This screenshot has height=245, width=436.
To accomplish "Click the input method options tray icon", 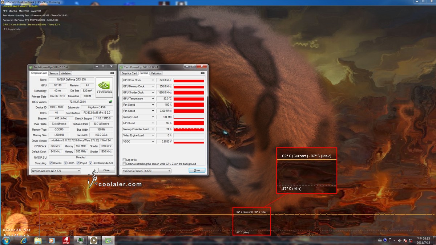I will (390, 240).
